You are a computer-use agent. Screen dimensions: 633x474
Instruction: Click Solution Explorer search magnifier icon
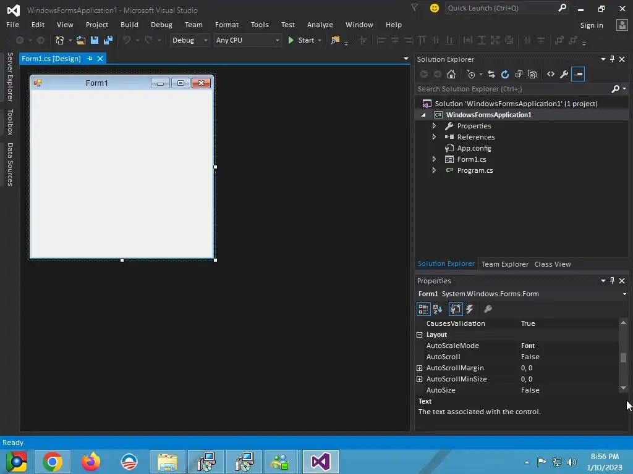click(615, 89)
